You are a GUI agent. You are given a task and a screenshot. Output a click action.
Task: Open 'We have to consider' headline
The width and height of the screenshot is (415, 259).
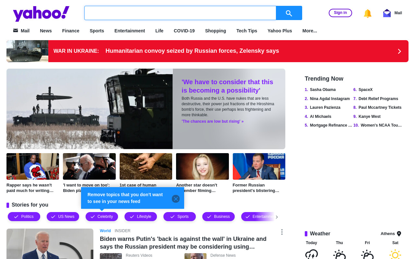coord(227,86)
